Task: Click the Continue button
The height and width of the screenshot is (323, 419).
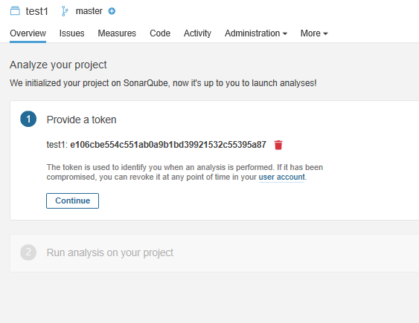Action: (72, 200)
